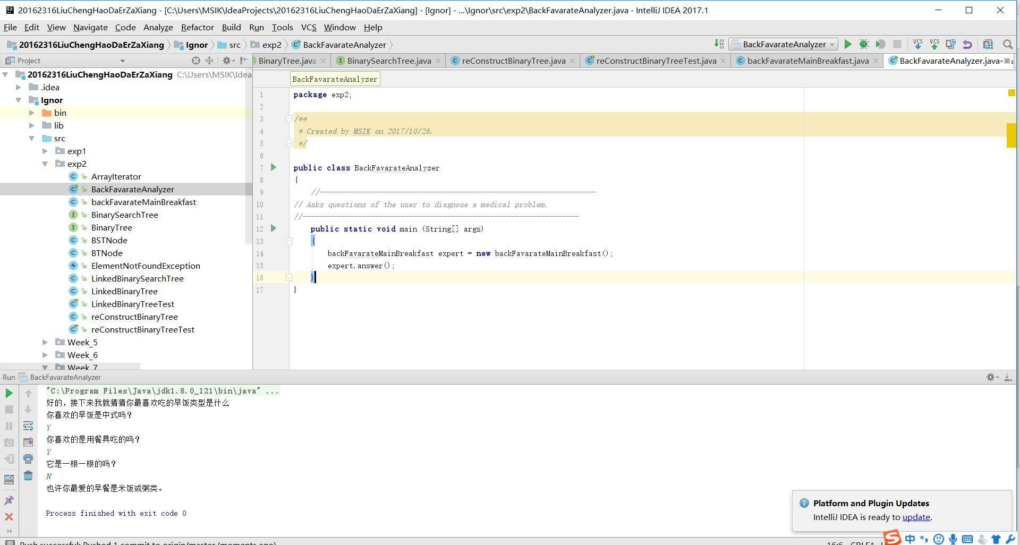Click exp2 in the breadcrumb bar
This screenshot has height=545, width=1020.
pyautogui.click(x=271, y=45)
